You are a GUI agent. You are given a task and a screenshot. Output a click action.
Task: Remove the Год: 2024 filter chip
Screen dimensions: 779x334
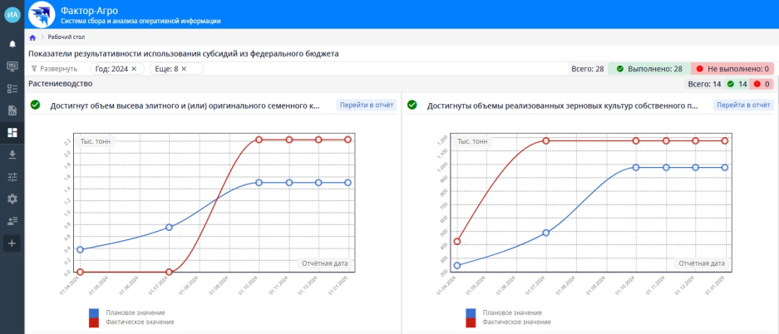tap(134, 69)
